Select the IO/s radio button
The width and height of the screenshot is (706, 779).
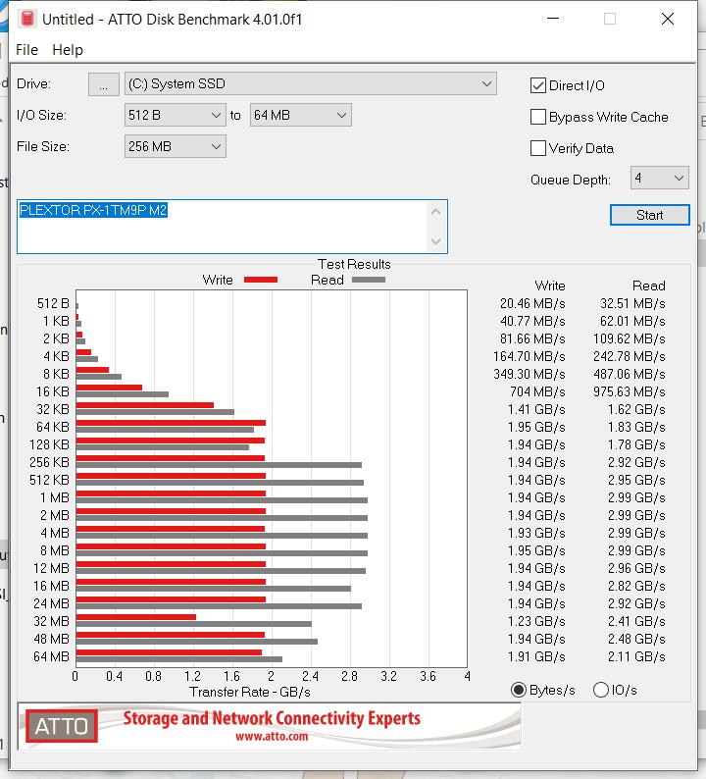point(601,690)
